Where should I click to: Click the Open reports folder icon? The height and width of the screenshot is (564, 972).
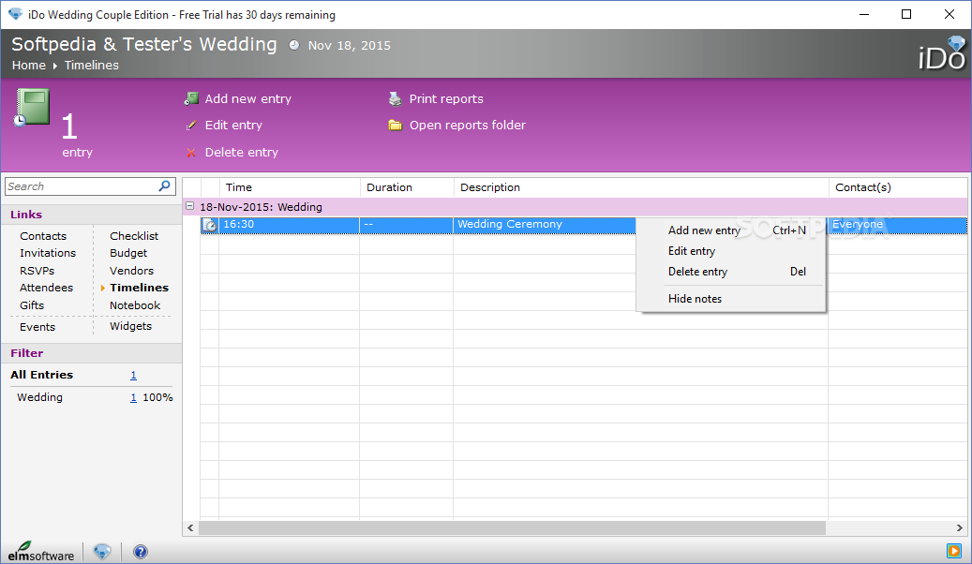coord(395,126)
